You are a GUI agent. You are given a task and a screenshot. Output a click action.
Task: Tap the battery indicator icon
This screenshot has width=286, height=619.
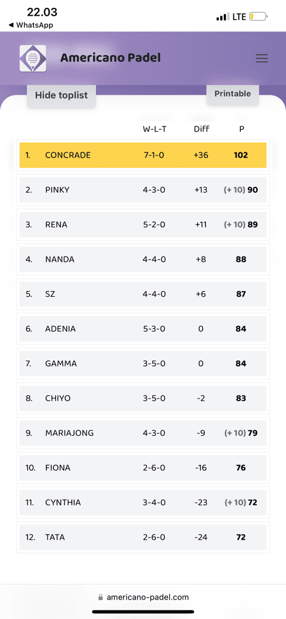259,16
